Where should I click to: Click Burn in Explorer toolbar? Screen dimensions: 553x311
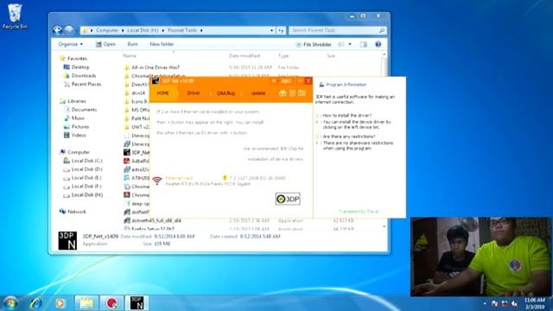132,44
